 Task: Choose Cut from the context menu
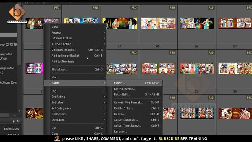(75, 128)
